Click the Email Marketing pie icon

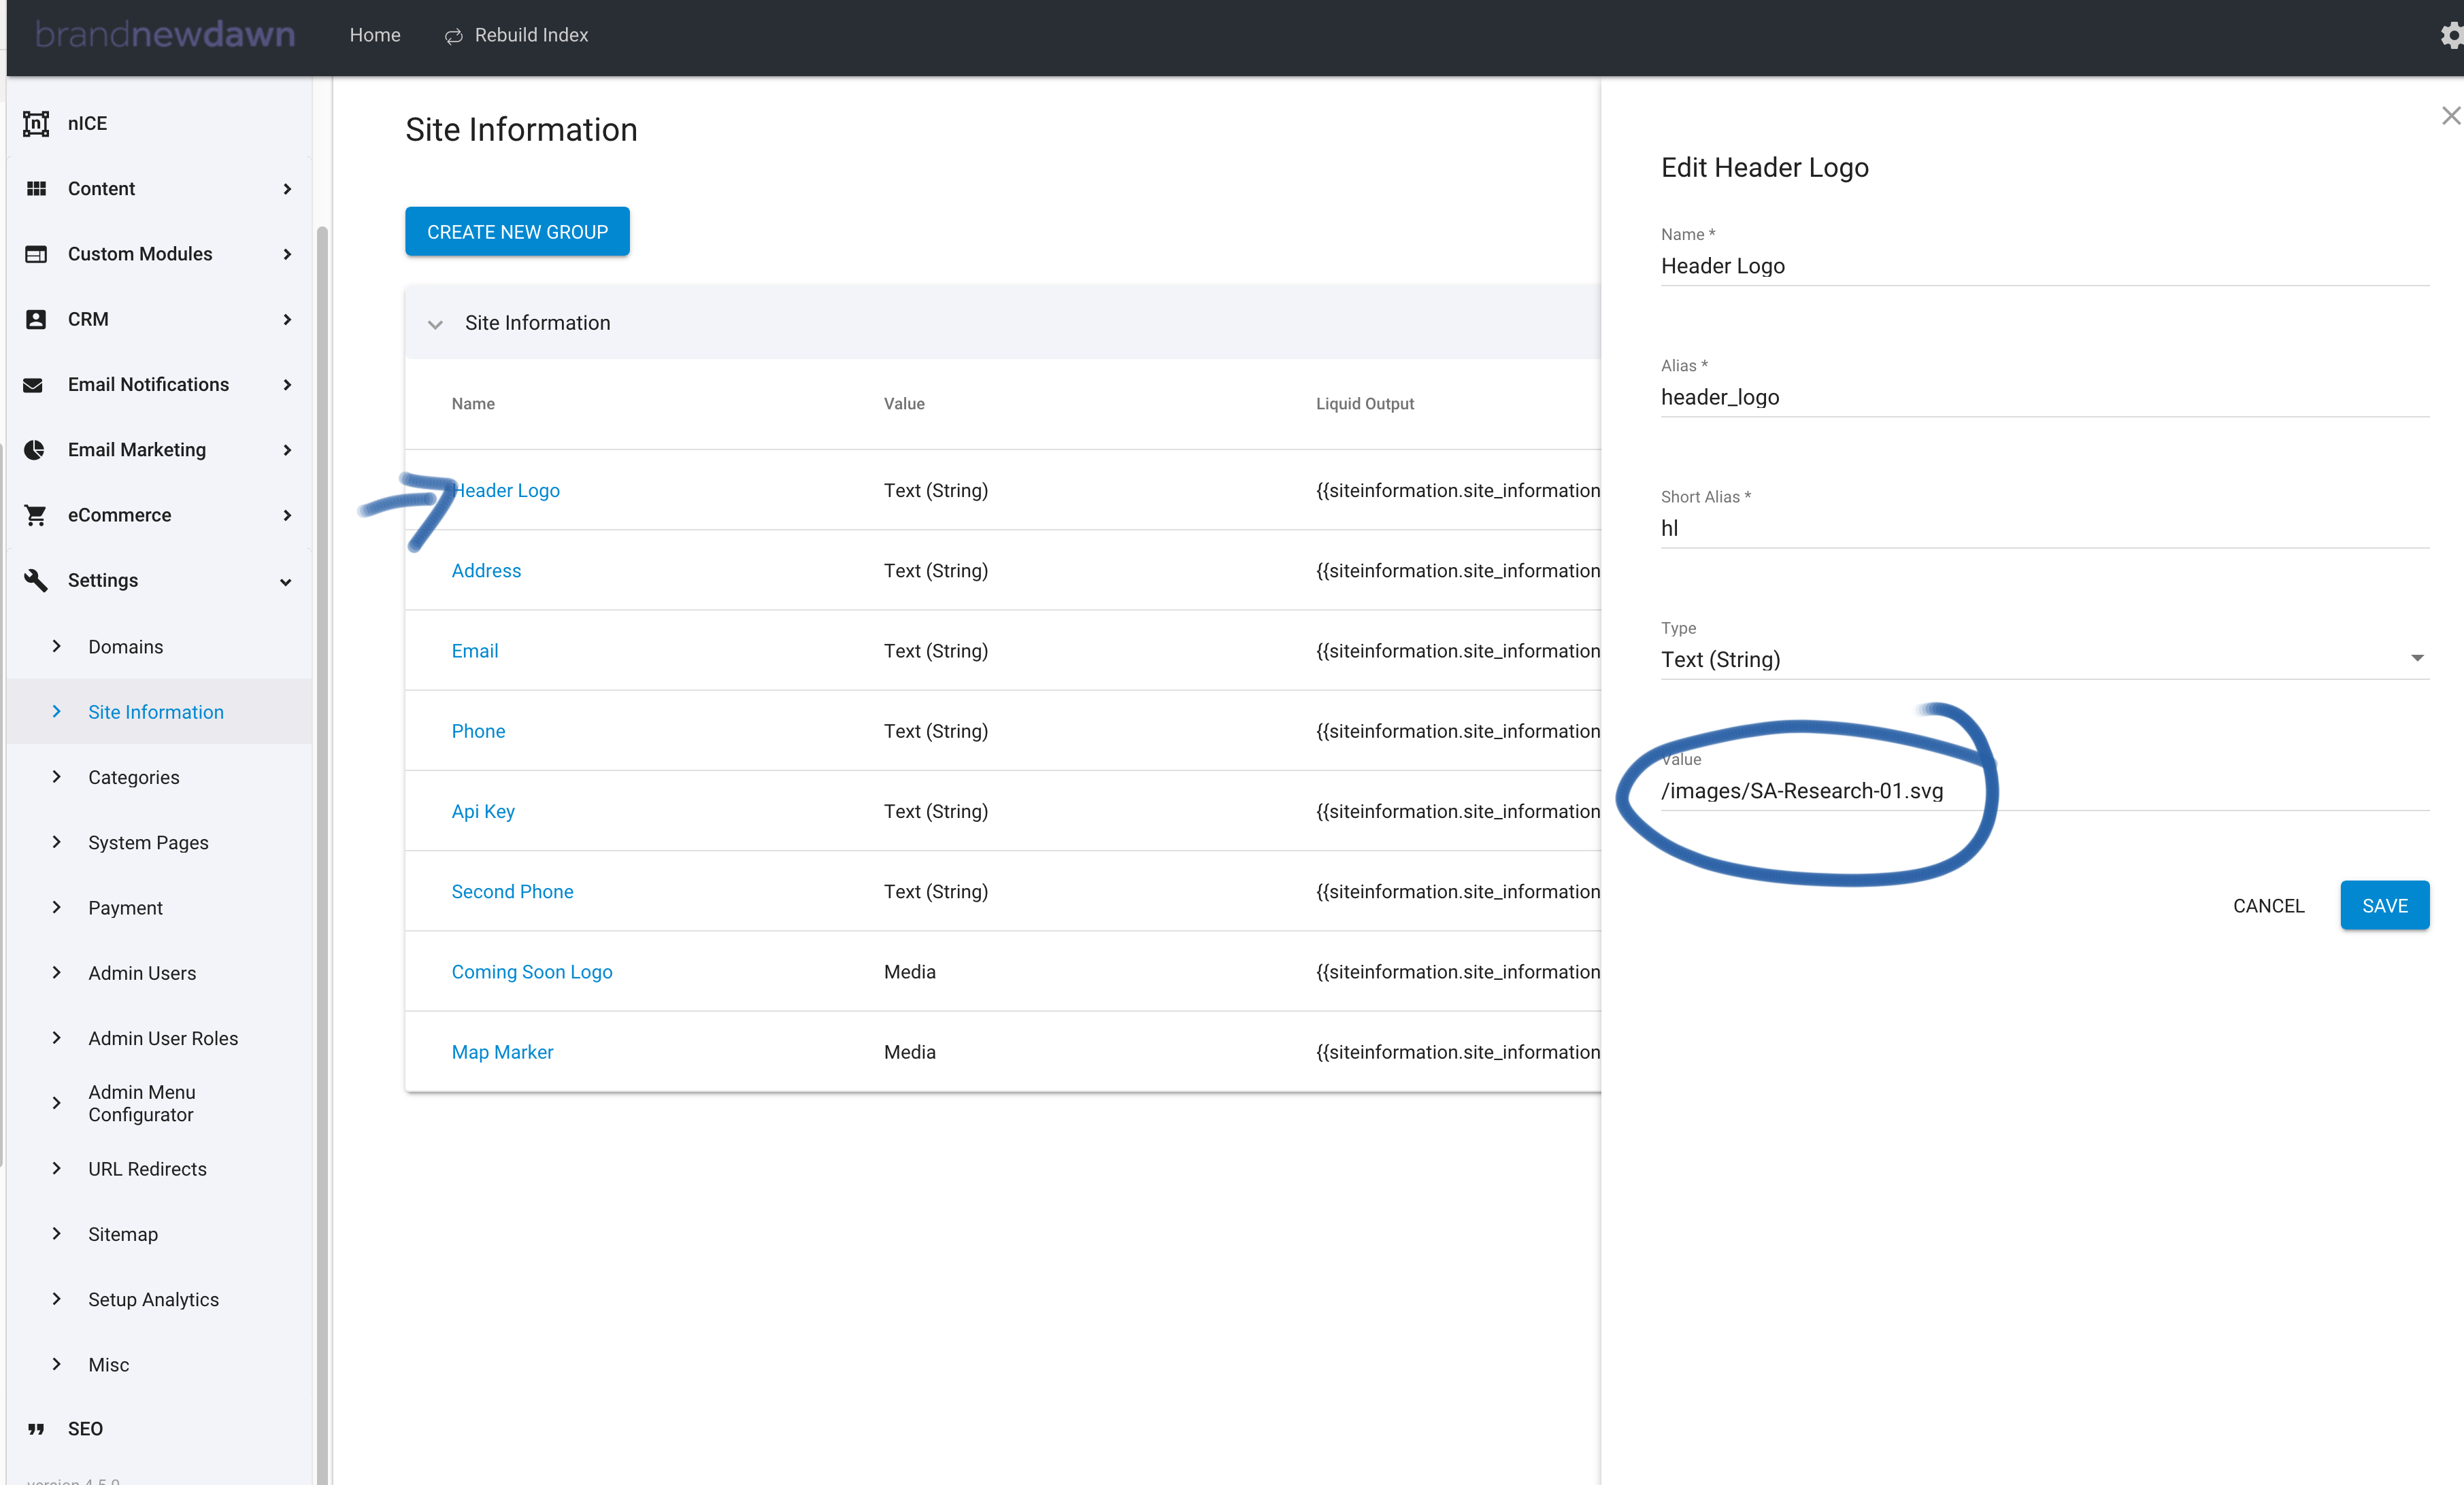34,449
